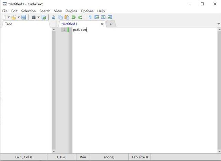Click the Find binoculars icon
Image resolution: width=221 pixels, height=161 pixels.
[34, 17]
